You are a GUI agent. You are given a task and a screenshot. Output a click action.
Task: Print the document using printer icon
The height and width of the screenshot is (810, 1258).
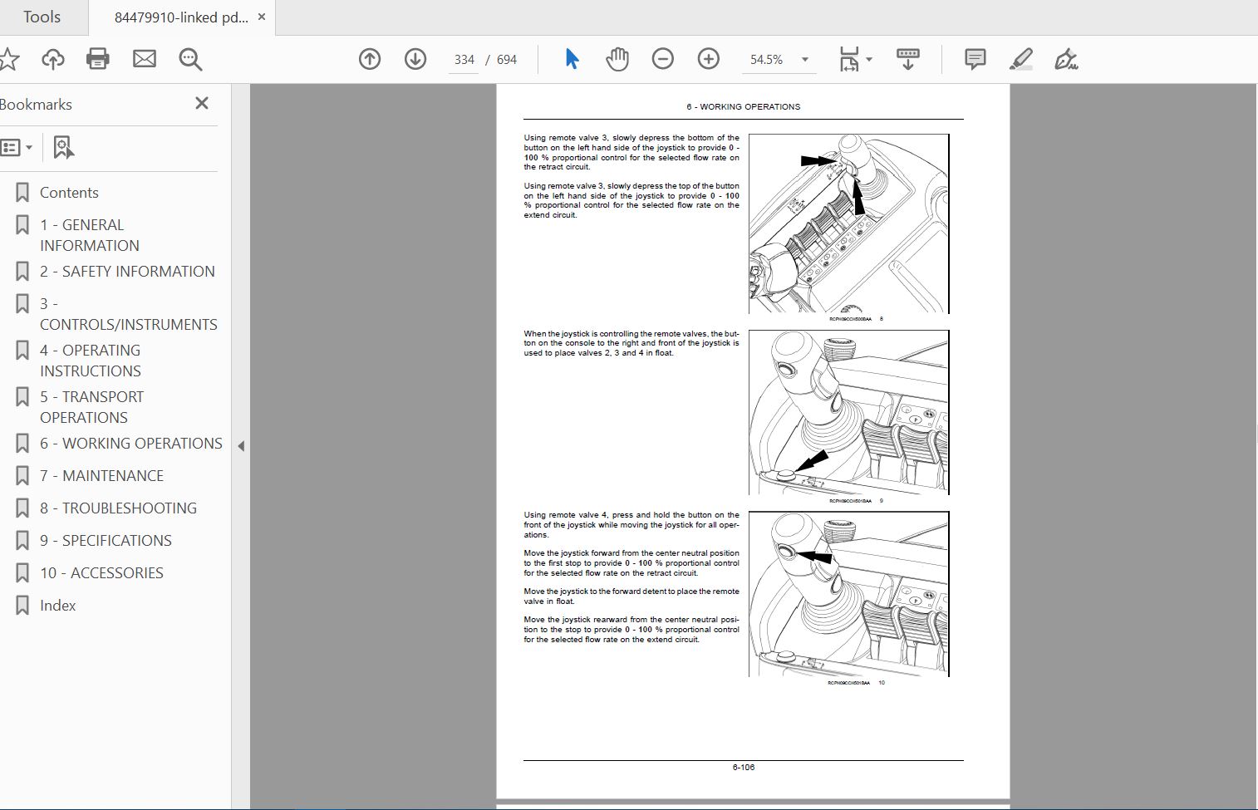[98, 59]
